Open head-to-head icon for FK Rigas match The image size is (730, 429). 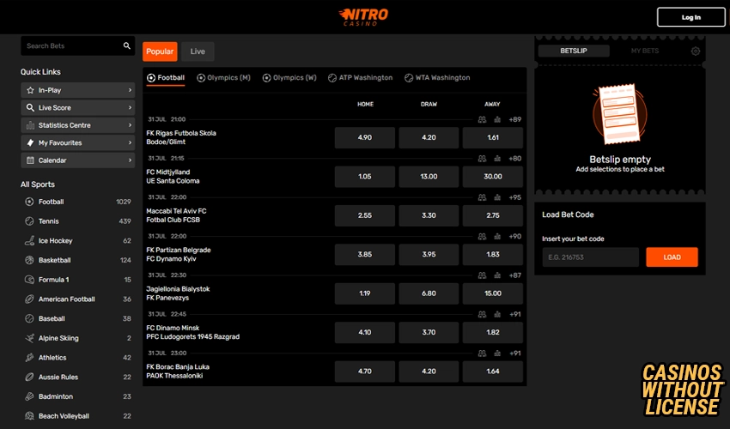(483, 119)
